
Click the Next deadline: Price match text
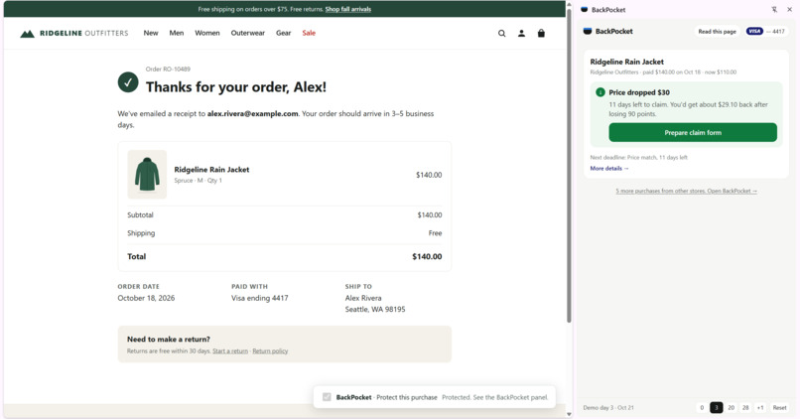coord(639,158)
